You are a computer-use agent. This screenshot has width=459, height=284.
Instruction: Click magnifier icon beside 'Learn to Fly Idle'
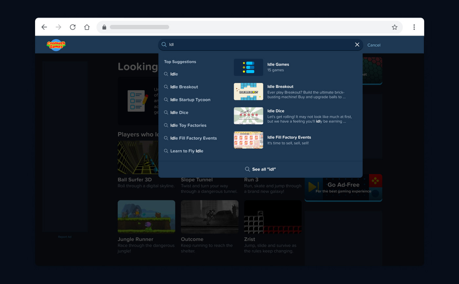(166, 151)
